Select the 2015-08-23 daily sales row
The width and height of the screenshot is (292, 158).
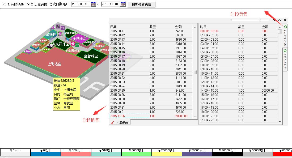(x=151, y=82)
